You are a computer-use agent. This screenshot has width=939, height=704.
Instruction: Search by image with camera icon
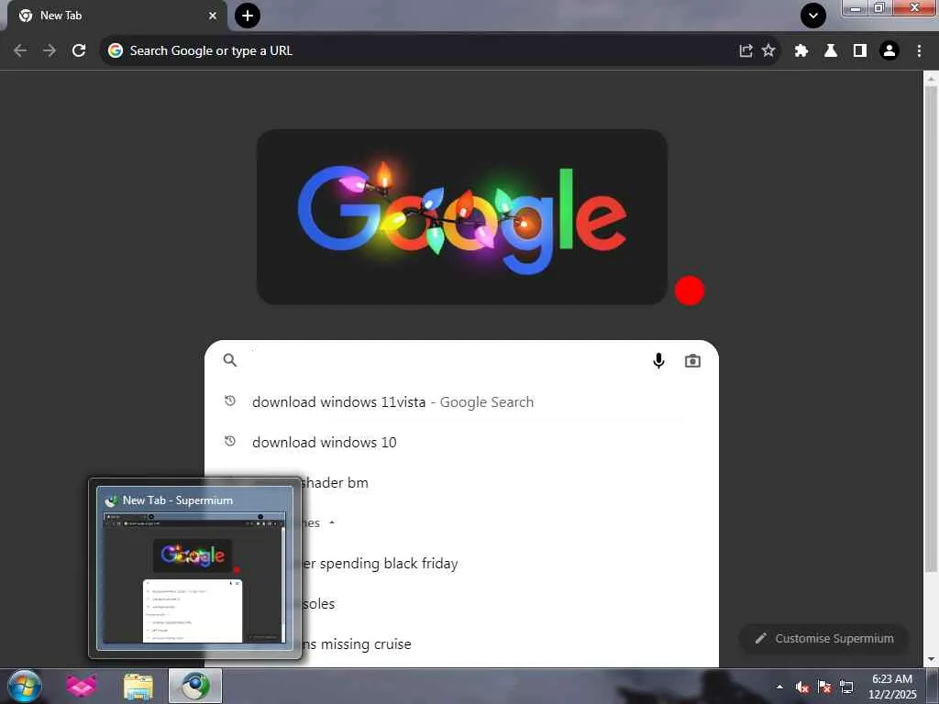pyautogui.click(x=693, y=360)
